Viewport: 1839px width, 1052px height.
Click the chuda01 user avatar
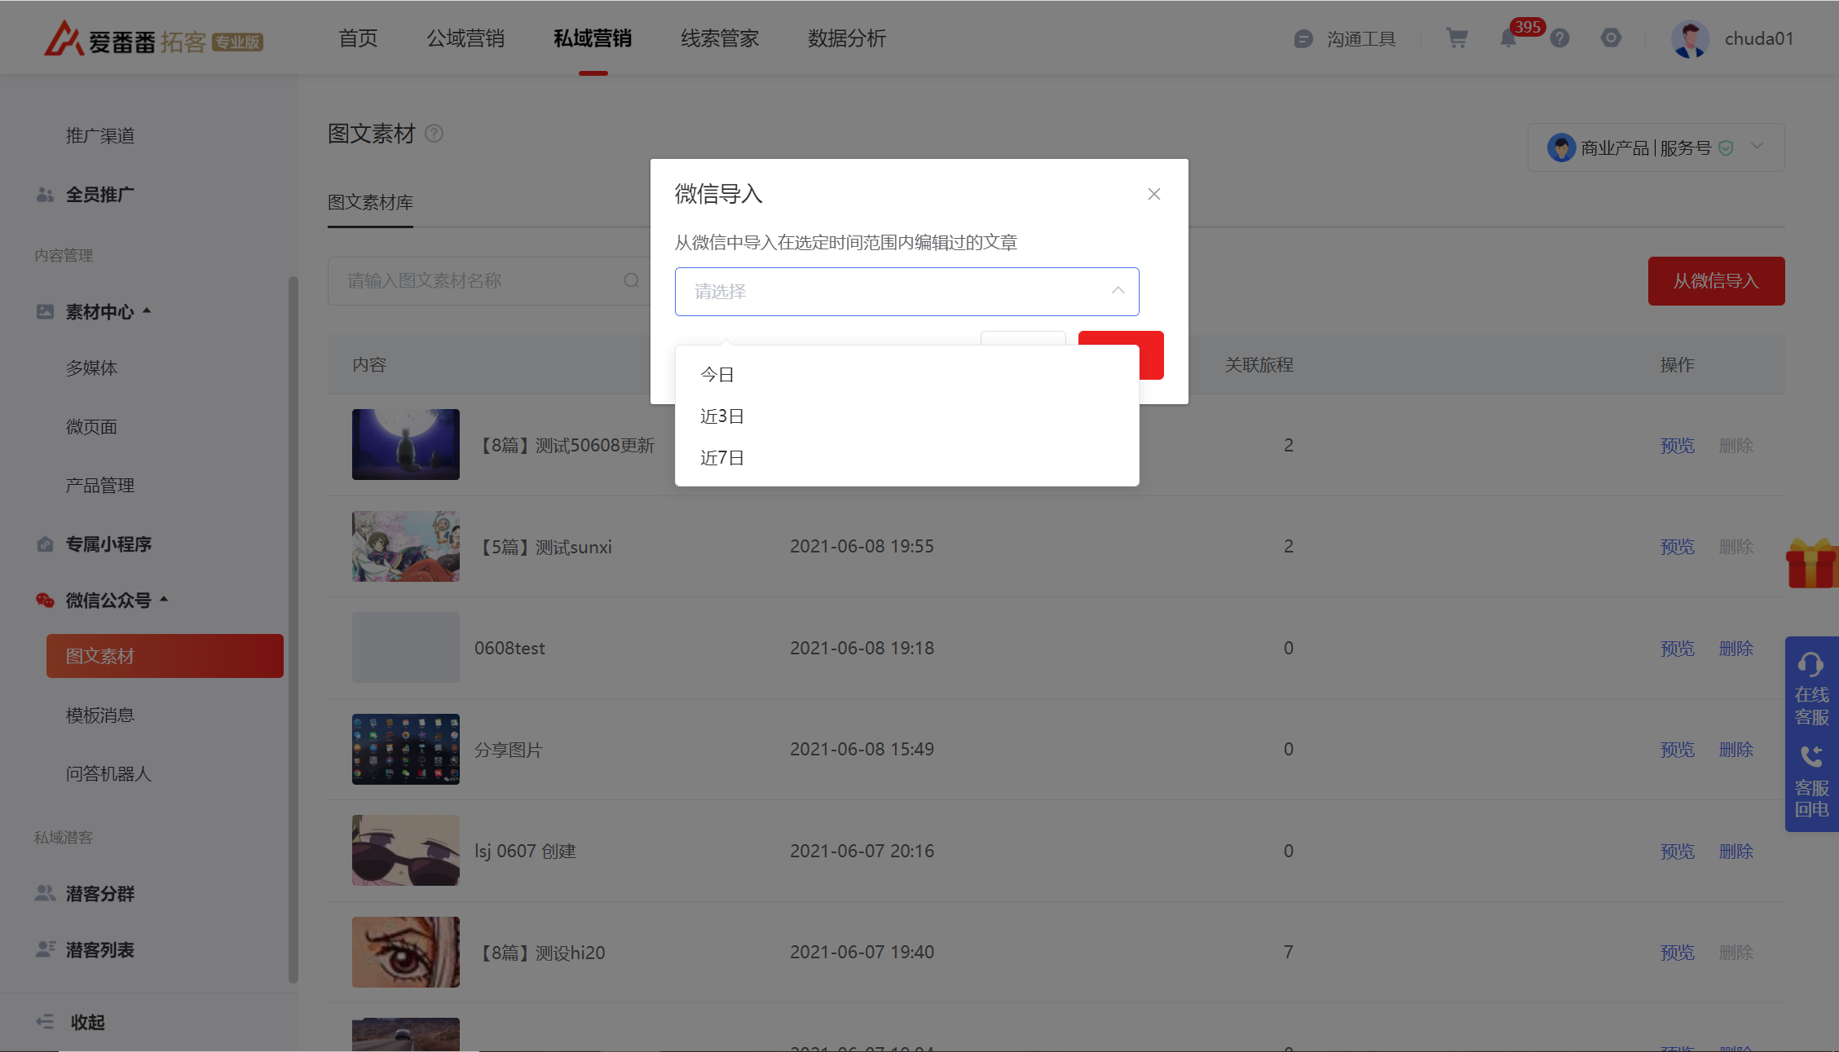pos(1691,38)
